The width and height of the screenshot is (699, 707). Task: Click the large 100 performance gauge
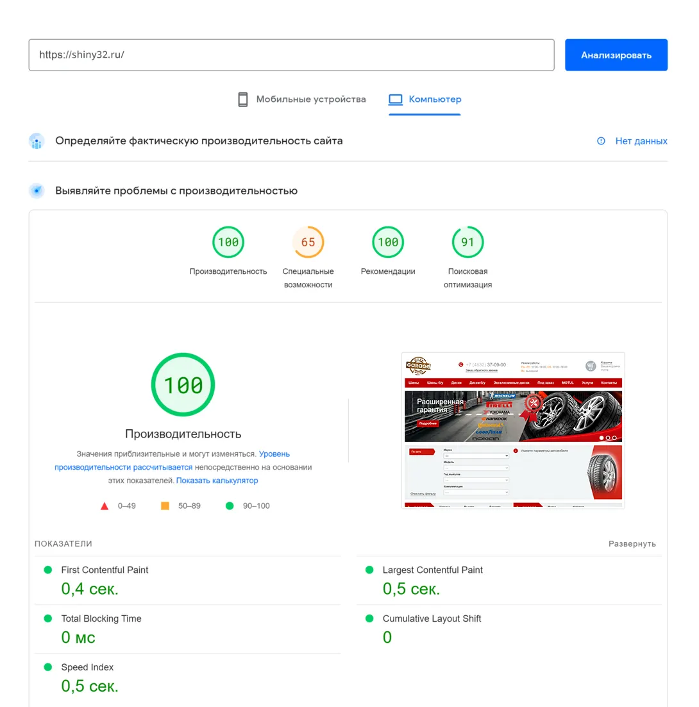183,384
